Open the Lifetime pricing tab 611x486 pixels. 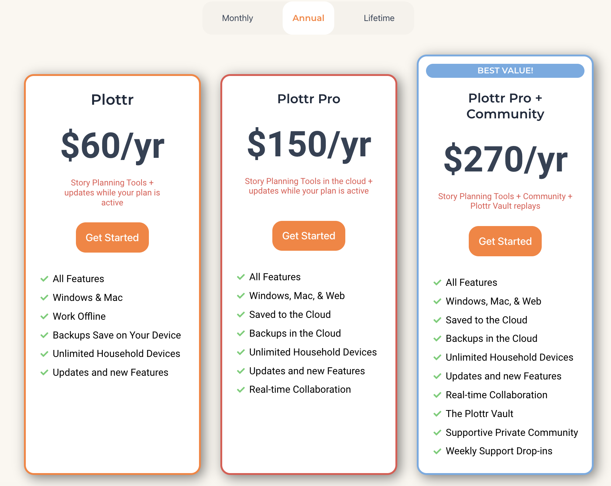[379, 18]
